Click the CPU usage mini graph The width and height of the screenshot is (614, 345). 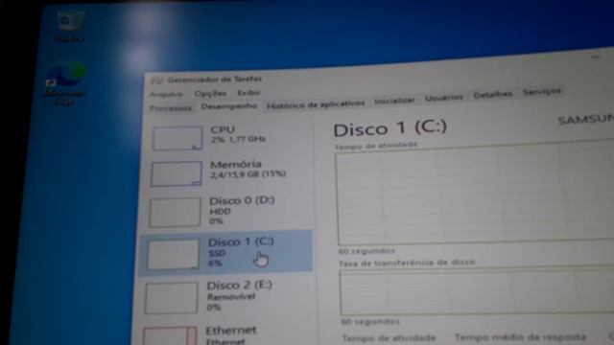pos(177,138)
